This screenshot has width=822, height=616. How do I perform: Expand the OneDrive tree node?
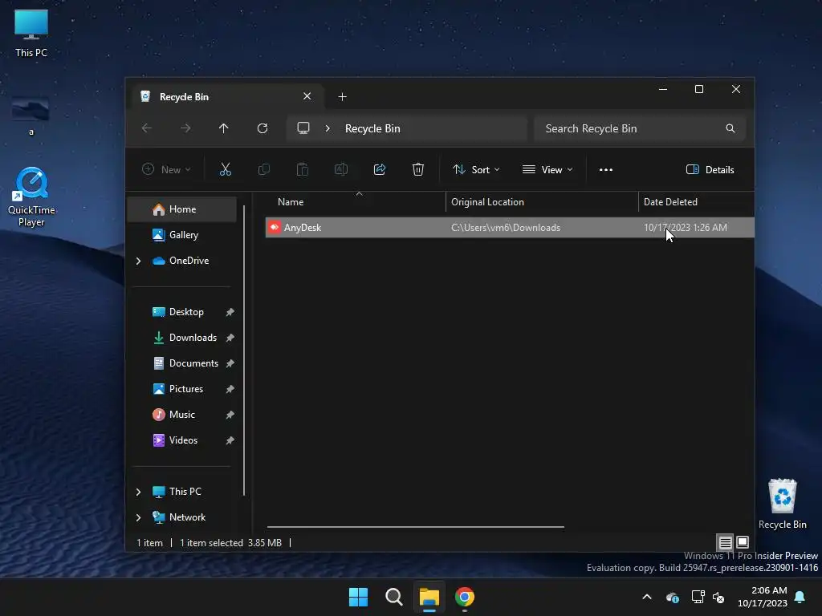(138, 261)
